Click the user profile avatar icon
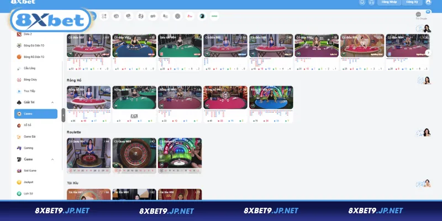Viewport: 442px width, 221px height. [x=428, y=2]
